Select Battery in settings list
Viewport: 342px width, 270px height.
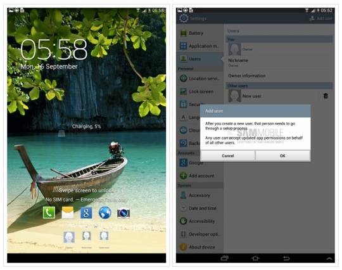click(x=199, y=33)
